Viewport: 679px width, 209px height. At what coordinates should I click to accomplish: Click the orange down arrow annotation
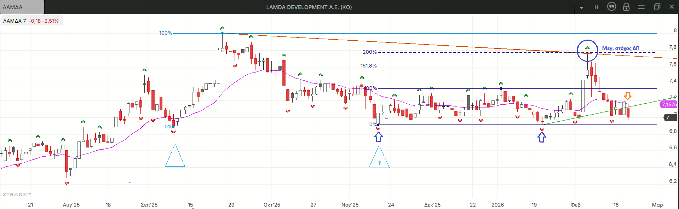(x=627, y=96)
